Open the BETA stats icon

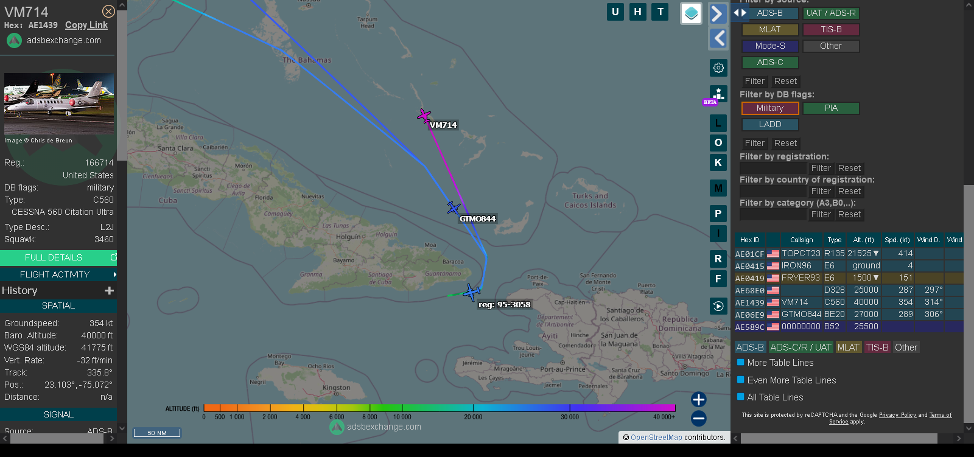[x=718, y=94]
